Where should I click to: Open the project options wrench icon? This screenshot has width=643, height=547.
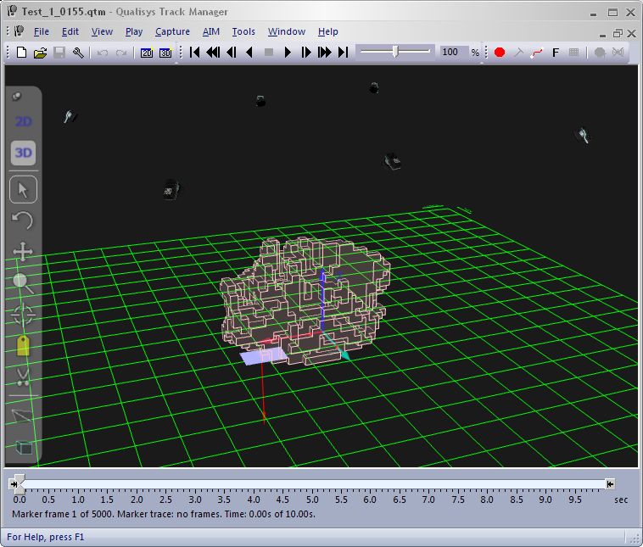[x=78, y=53]
